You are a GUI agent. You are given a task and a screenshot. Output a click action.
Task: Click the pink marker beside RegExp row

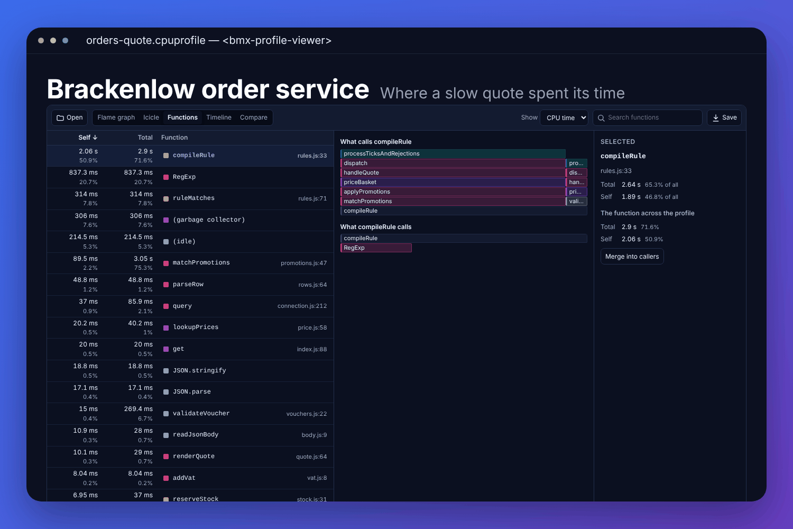tap(166, 177)
